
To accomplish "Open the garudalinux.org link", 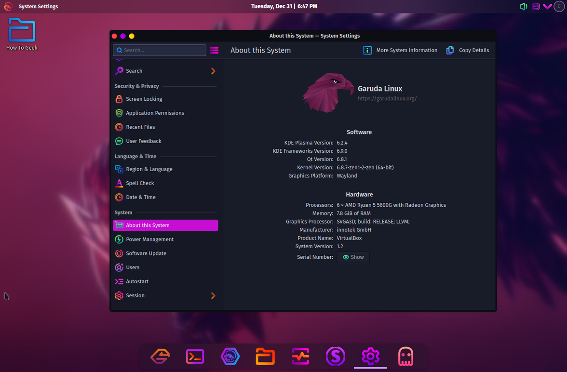I will pos(387,98).
